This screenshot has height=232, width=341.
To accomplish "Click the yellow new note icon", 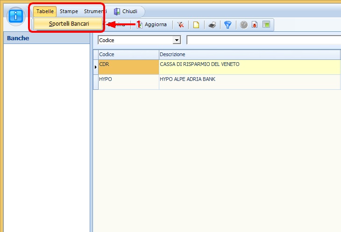I will (x=196, y=25).
